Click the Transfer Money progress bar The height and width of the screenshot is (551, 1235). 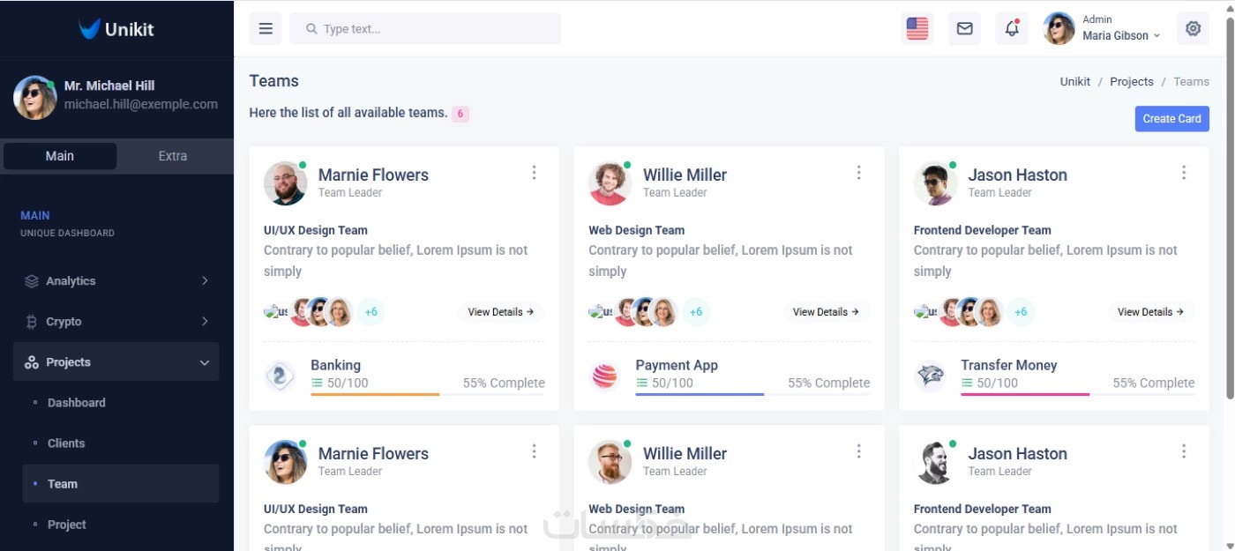click(1077, 394)
